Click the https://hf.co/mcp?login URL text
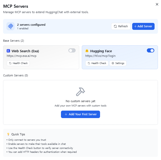 pos(100,56)
